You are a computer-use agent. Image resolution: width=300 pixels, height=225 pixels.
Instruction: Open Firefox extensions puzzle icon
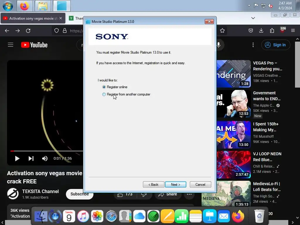[272, 30]
